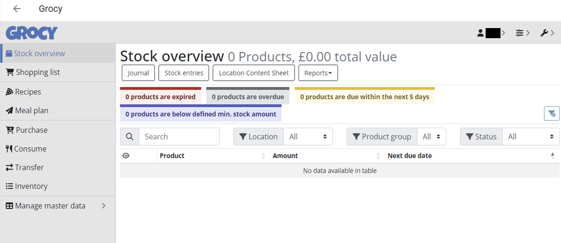This screenshot has width=561, height=243.
Task: Open Location Content Sheet
Action: (254, 73)
